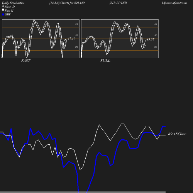Click the 'Slow D' legend text
The height and width of the screenshot is (193, 193).
(x=10, y=7)
